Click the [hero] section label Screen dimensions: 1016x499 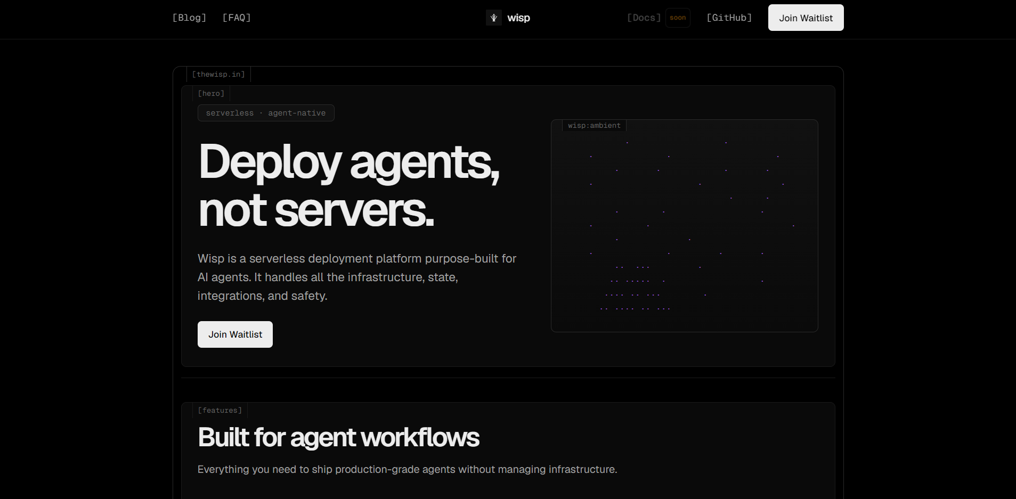pyautogui.click(x=211, y=94)
